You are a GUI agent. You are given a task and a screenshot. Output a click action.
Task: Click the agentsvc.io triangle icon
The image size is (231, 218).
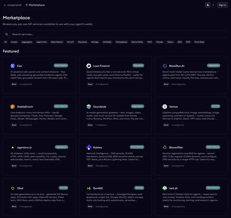(13, 147)
